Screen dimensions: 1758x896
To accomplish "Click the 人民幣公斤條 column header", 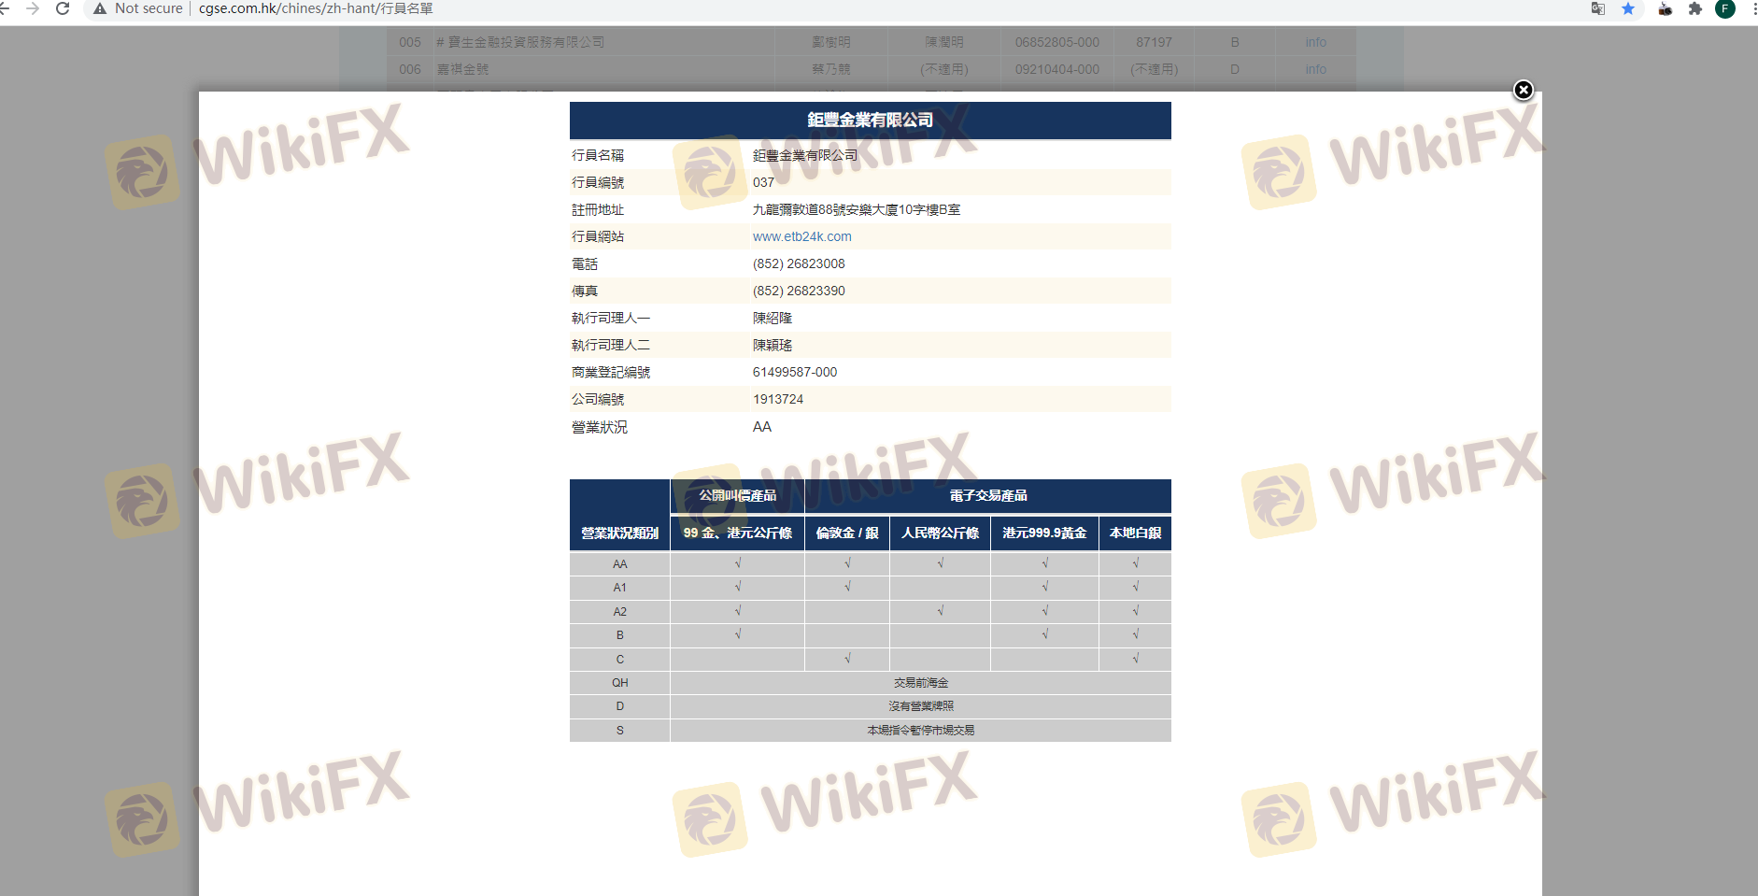I will point(941,533).
